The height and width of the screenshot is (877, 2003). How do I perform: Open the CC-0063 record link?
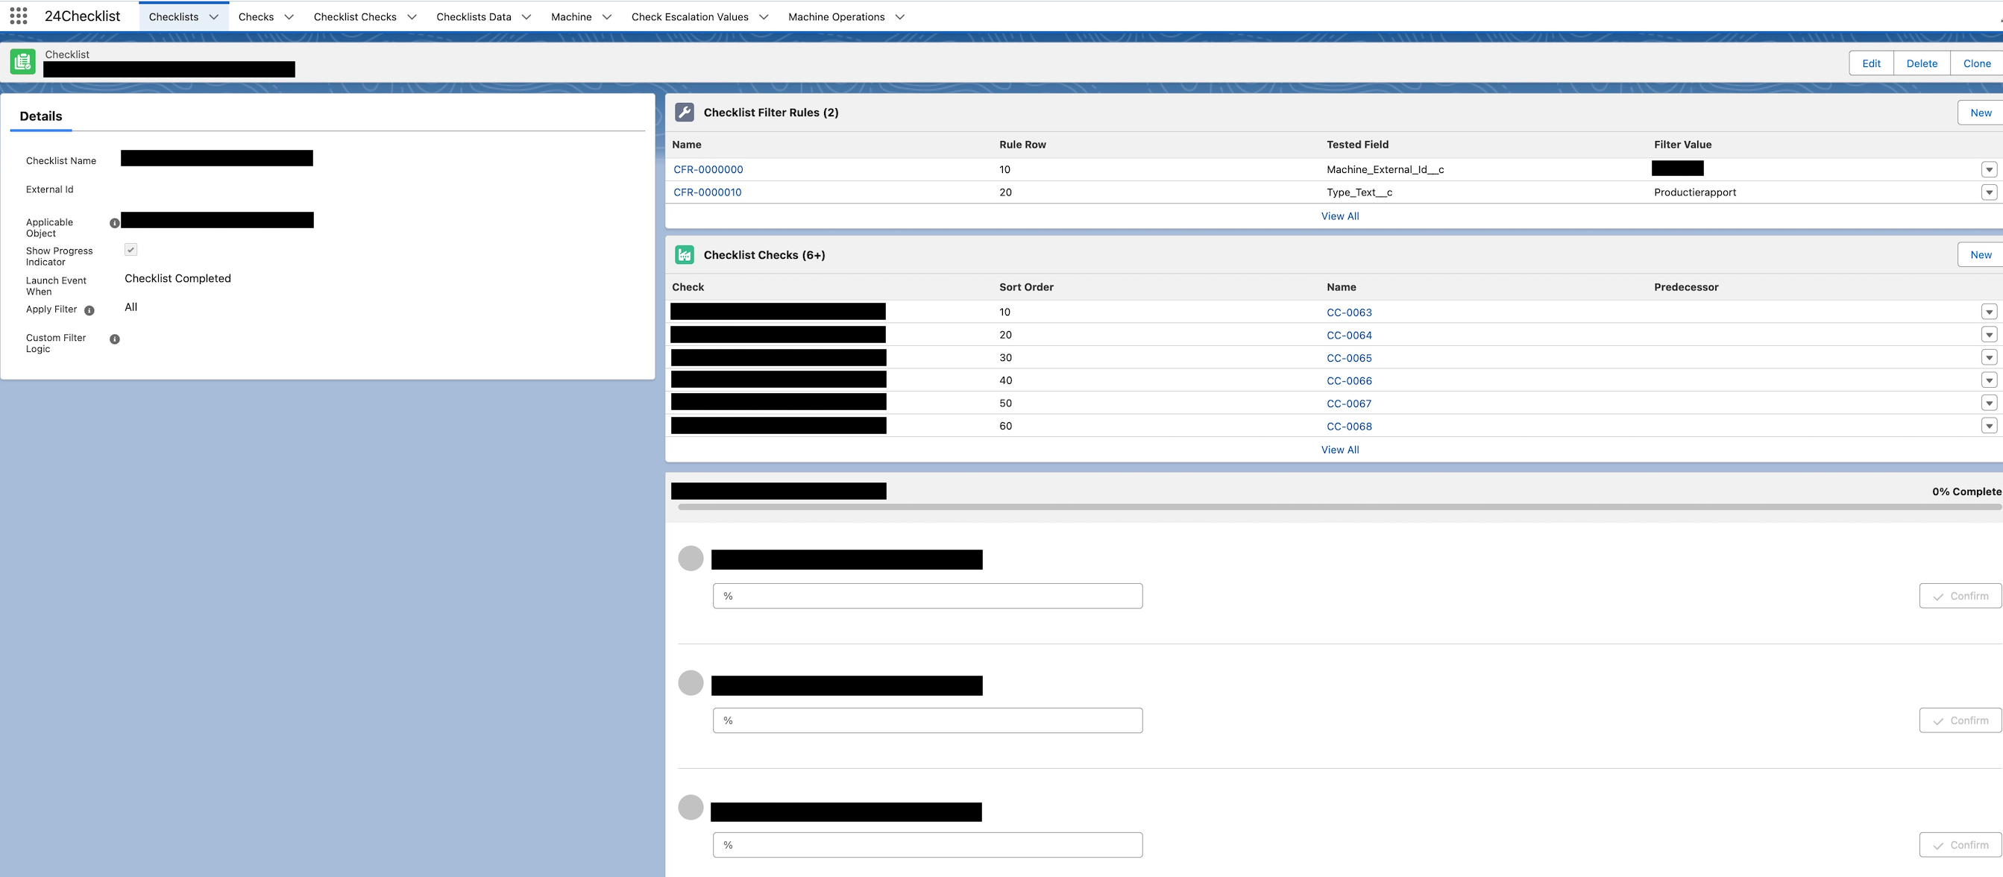[x=1348, y=312]
